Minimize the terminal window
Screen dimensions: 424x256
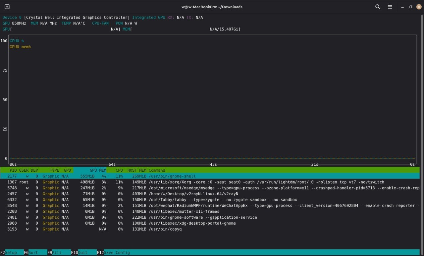402,7
